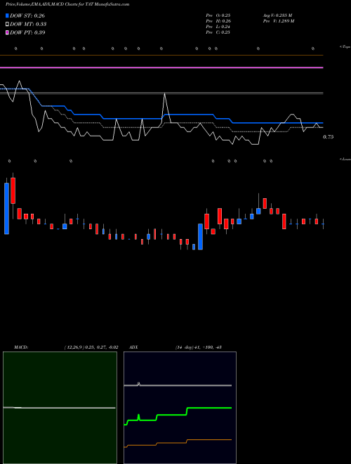Click the 'Pre V: 1.289 M' value

pos(279,21)
